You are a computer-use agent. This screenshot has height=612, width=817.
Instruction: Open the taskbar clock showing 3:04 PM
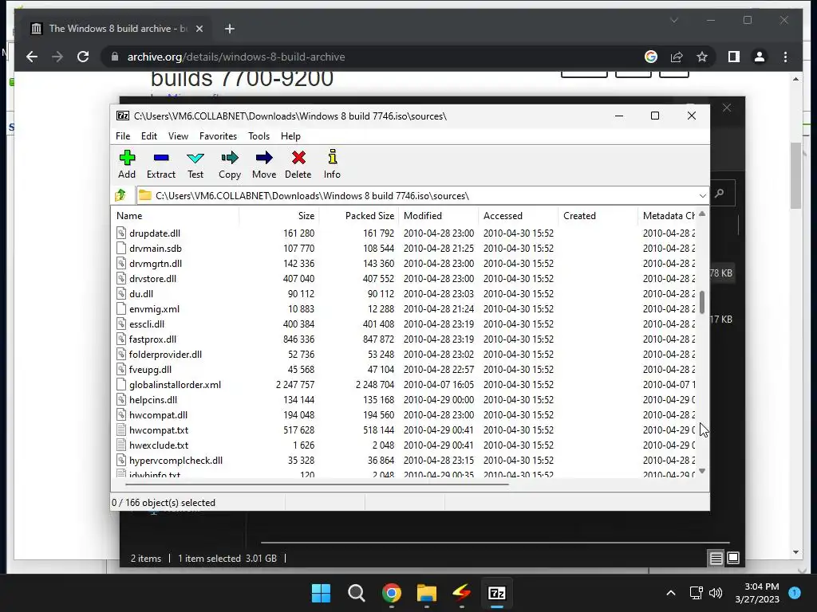tap(757, 593)
